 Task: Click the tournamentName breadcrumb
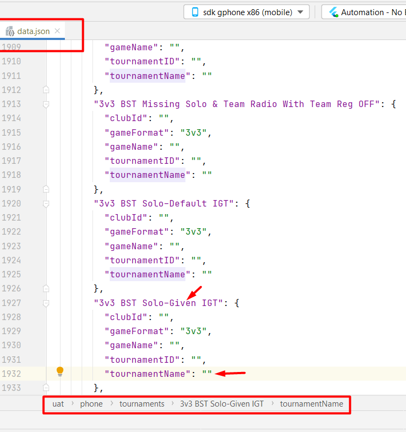[311, 404]
